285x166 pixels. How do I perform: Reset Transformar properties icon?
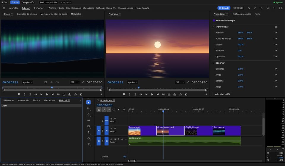pos(276,27)
